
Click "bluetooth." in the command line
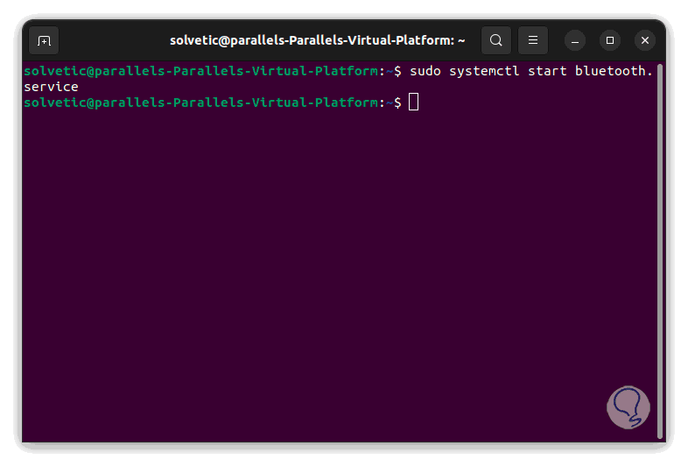coord(614,71)
